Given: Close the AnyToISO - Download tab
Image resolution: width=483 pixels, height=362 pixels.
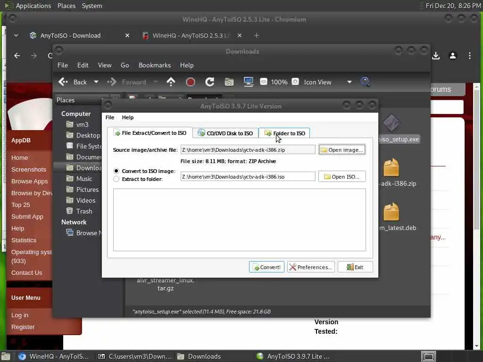Looking at the screenshot, I should (127, 35).
